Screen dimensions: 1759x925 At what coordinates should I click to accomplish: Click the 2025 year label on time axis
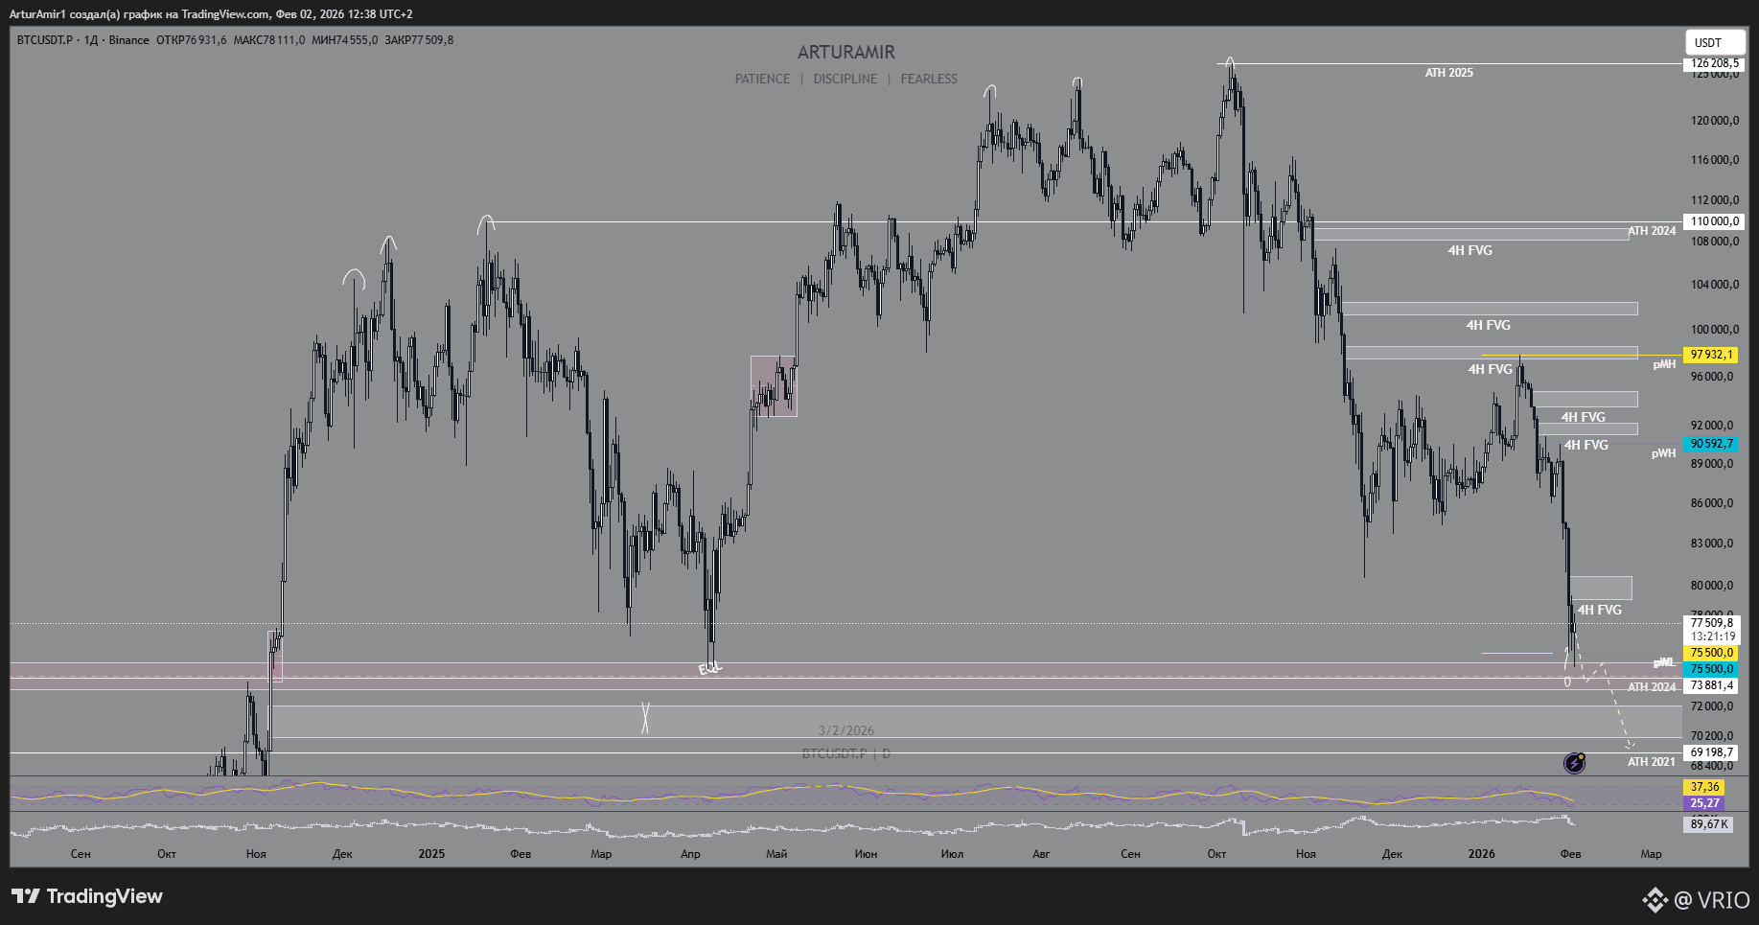[431, 853]
